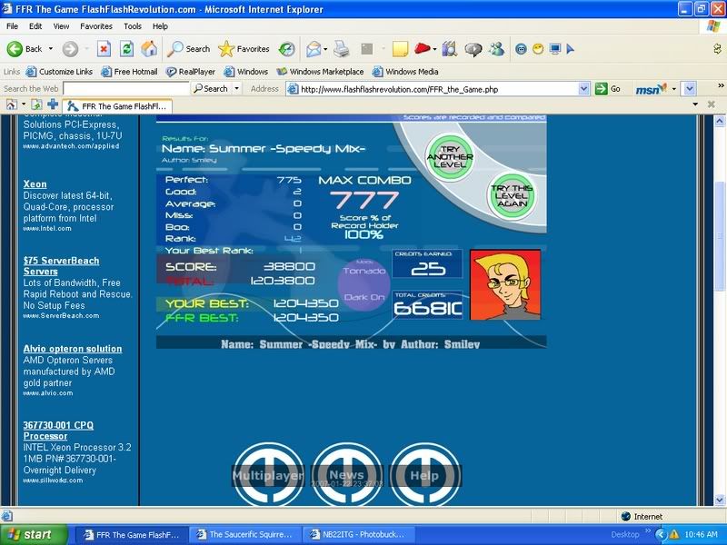The image size is (727, 545).
Task: Click the Mail envelope icon
Action: [314, 49]
